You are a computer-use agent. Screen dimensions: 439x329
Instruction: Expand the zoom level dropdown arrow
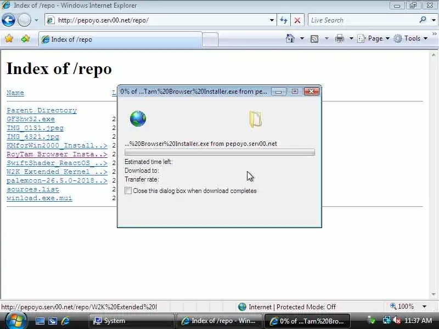(x=424, y=307)
